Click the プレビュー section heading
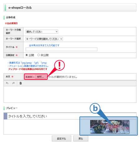 point(12,108)
